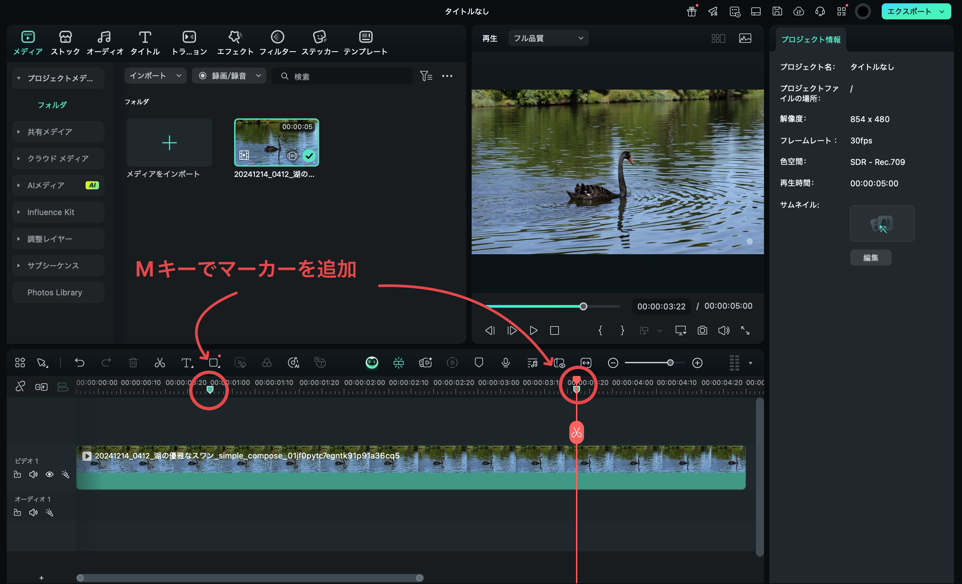This screenshot has width=962, height=584.
Task: Open the エフェクト tab
Action: click(235, 43)
